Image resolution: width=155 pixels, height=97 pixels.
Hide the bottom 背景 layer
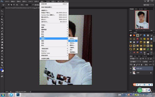[x=131, y=73]
